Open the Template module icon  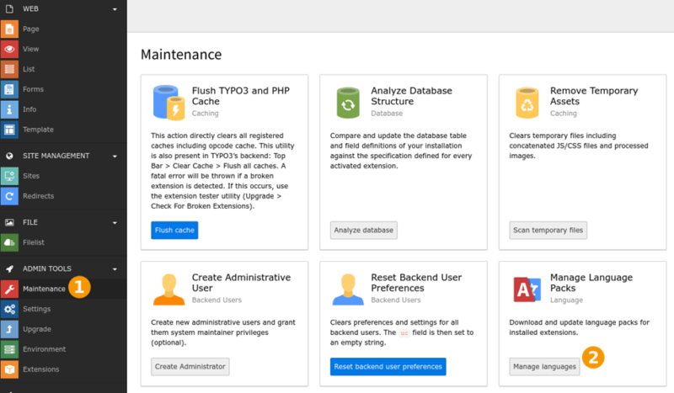(x=9, y=130)
